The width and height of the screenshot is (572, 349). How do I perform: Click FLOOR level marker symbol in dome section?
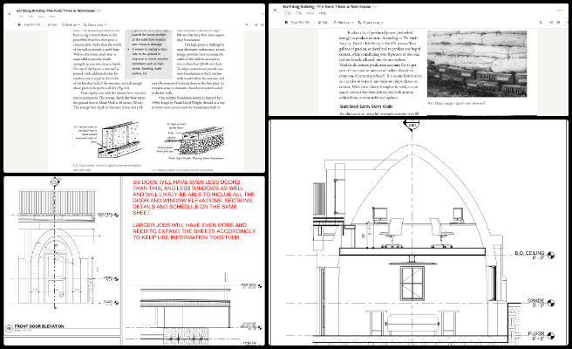551,335
